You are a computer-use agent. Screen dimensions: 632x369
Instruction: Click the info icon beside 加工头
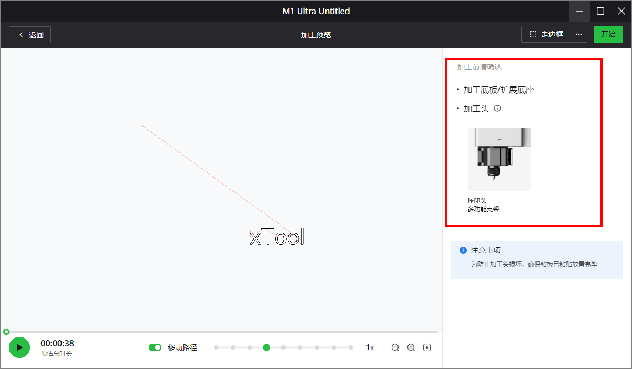pyautogui.click(x=497, y=109)
